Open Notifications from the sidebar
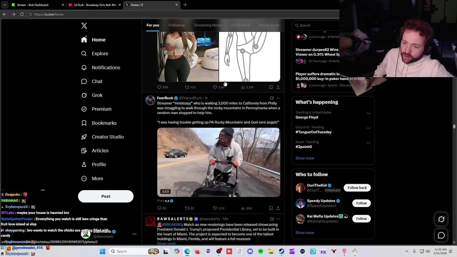This screenshot has height=257, width=457. [x=101, y=67]
